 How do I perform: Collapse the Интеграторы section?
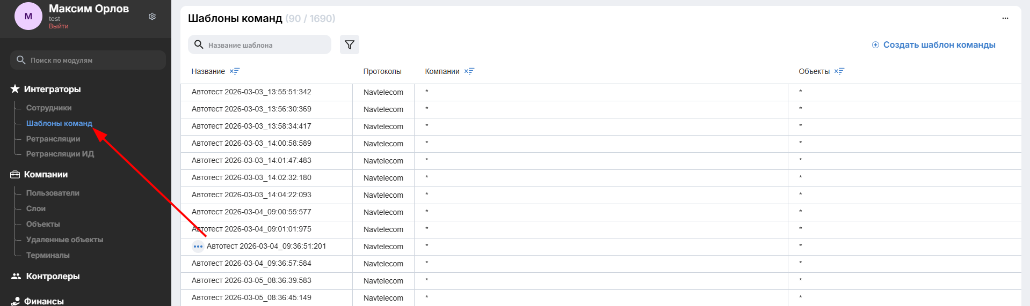52,89
